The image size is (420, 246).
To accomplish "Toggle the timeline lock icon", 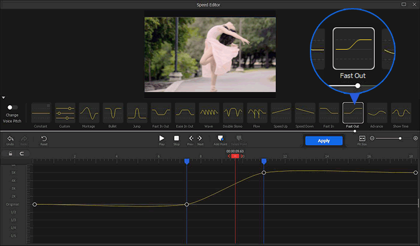I will 10,154.
